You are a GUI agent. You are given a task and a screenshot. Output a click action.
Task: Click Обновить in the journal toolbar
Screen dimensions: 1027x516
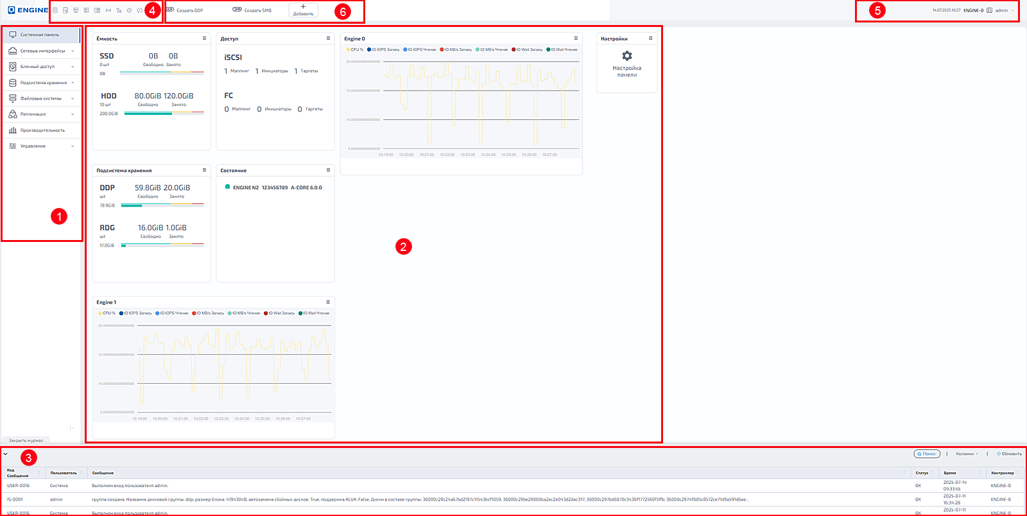pos(1009,454)
